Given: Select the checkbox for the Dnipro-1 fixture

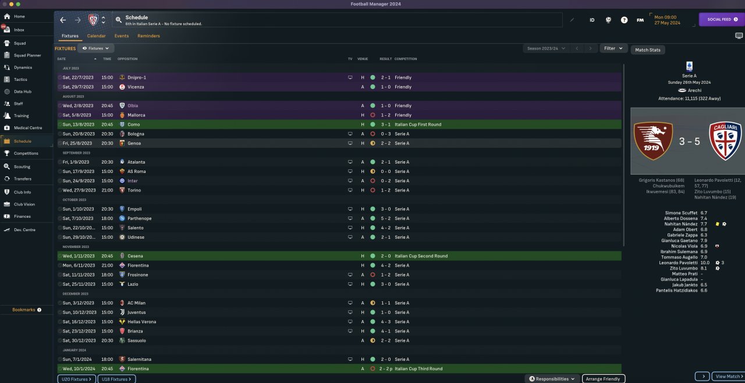Looking at the screenshot, I should pyautogui.click(x=59, y=77).
